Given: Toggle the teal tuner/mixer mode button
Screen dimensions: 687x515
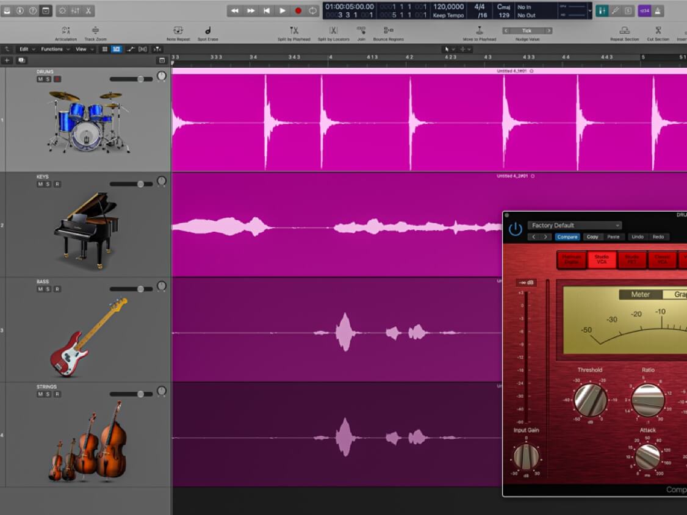Looking at the screenshot, I should coord(602,11).
